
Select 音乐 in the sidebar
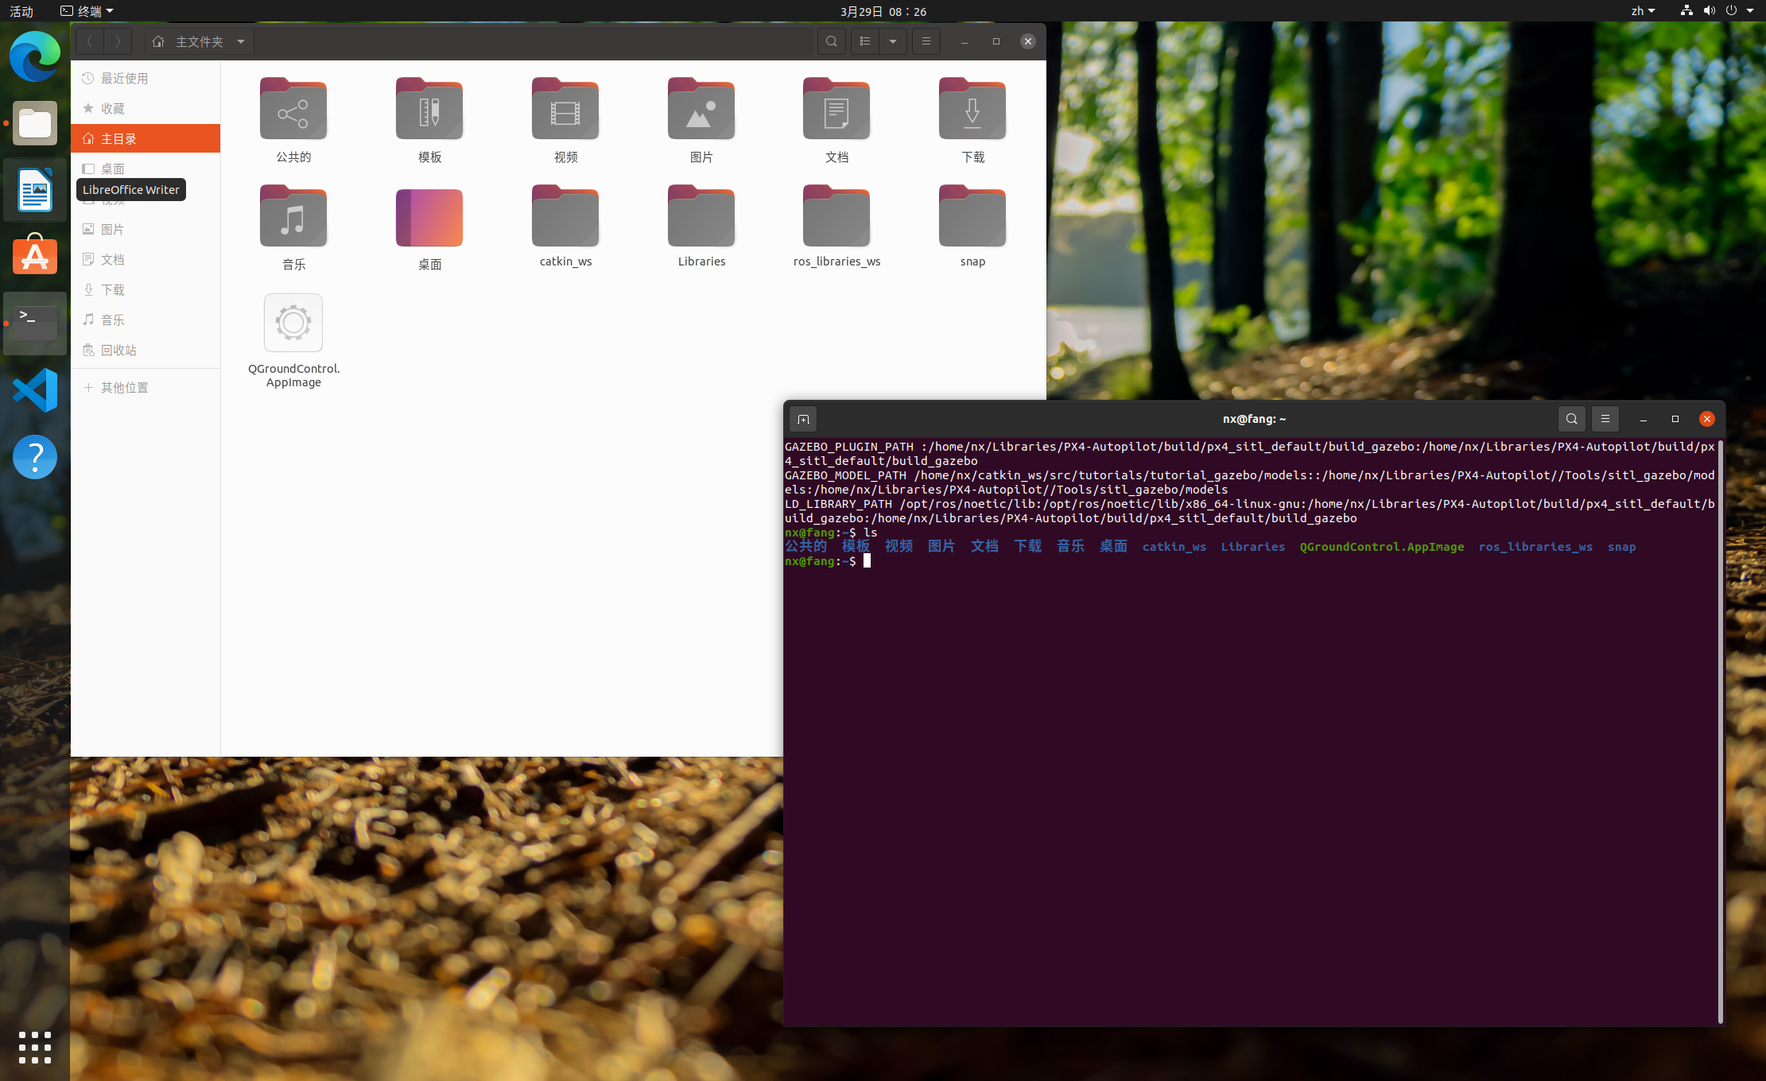click(x=146, y=320)
